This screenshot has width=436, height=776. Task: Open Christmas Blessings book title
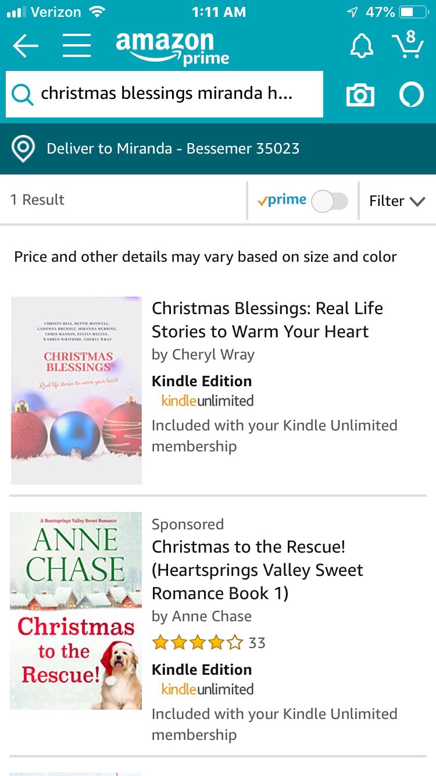coord(267,320)
